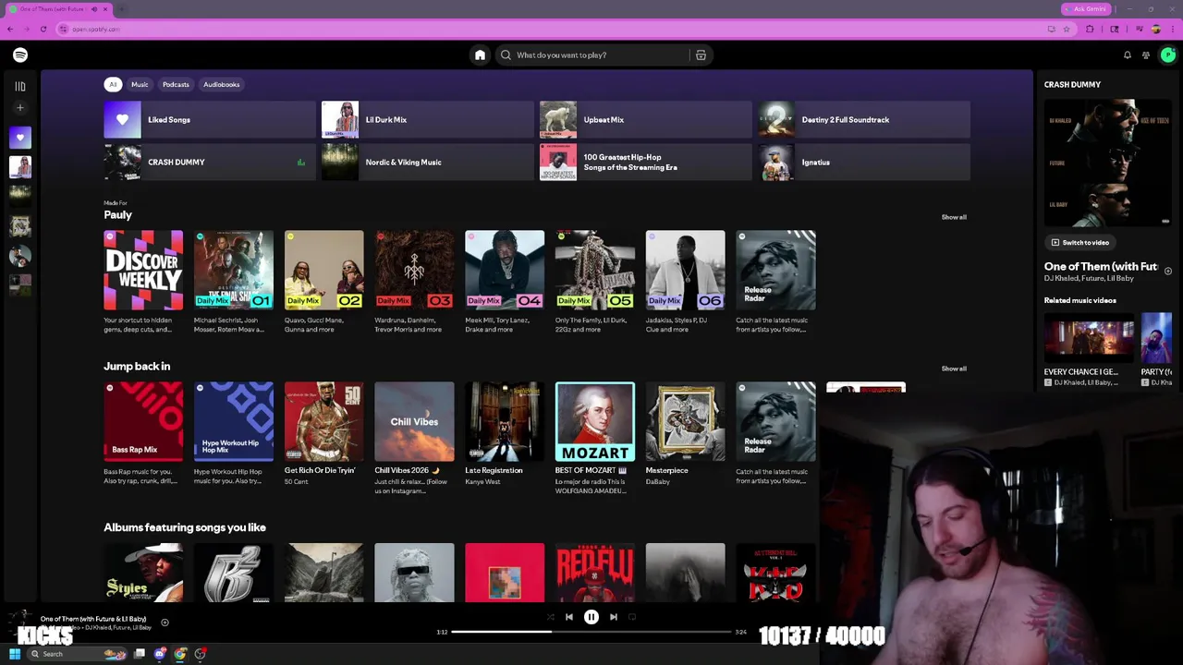Image resolution: width=1183 pixels, height=665 pixels.
Task: Open the Windows Start menu
Action: point(15,654)
